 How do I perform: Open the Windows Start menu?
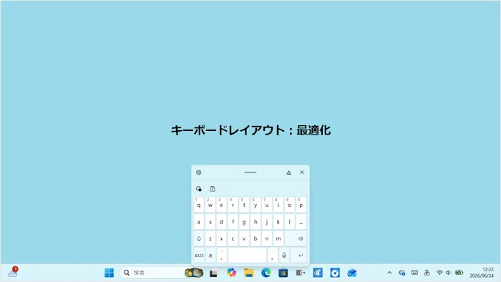(110, 273)
